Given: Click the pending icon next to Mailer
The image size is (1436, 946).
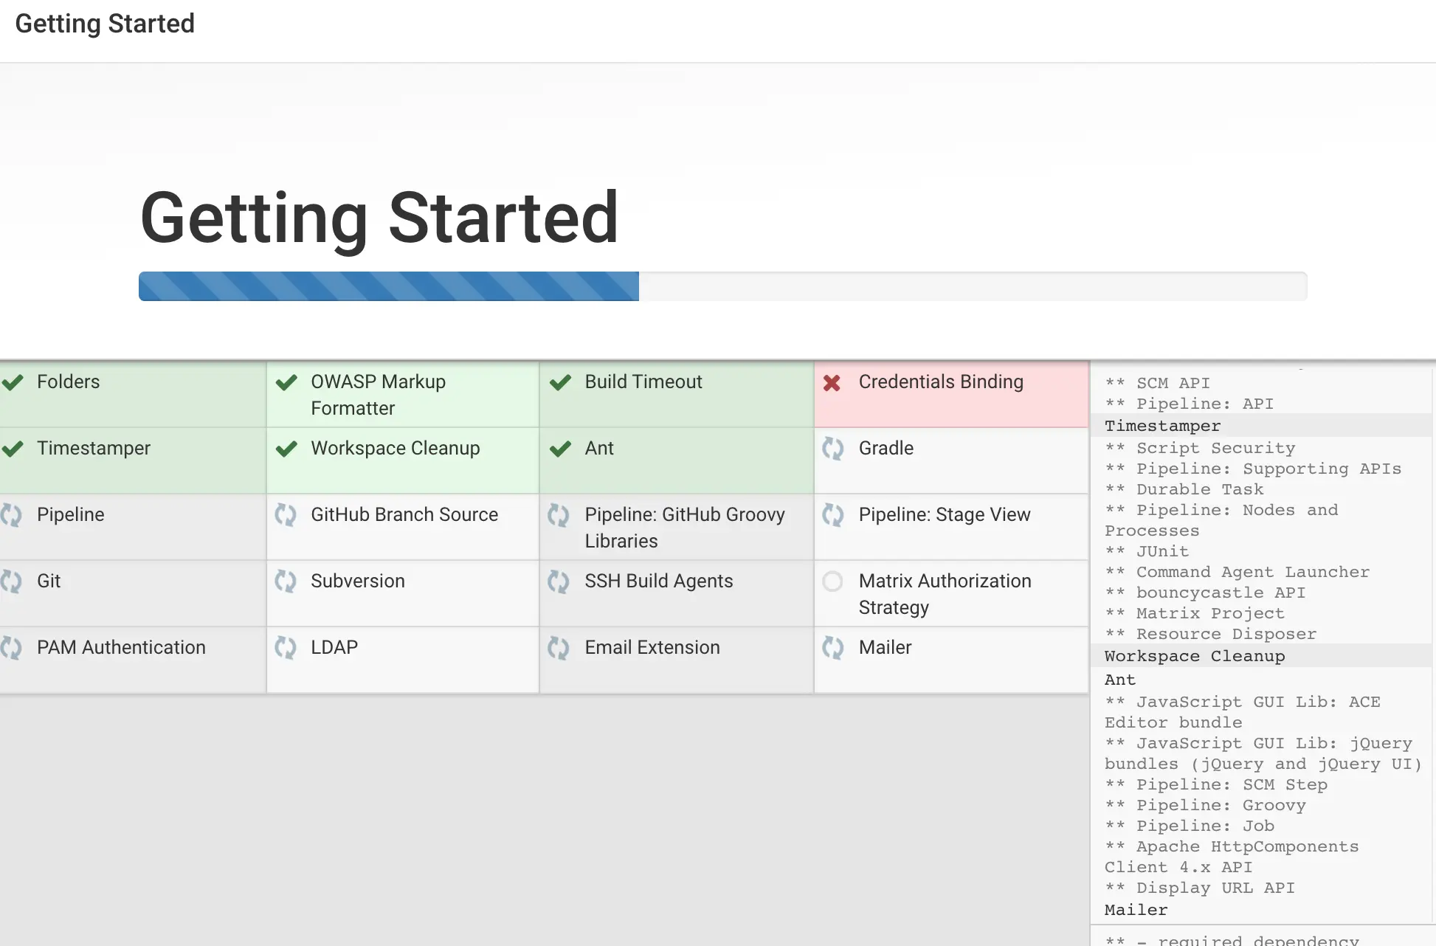Looking at the screenshot, I should [x=832, y=648].
